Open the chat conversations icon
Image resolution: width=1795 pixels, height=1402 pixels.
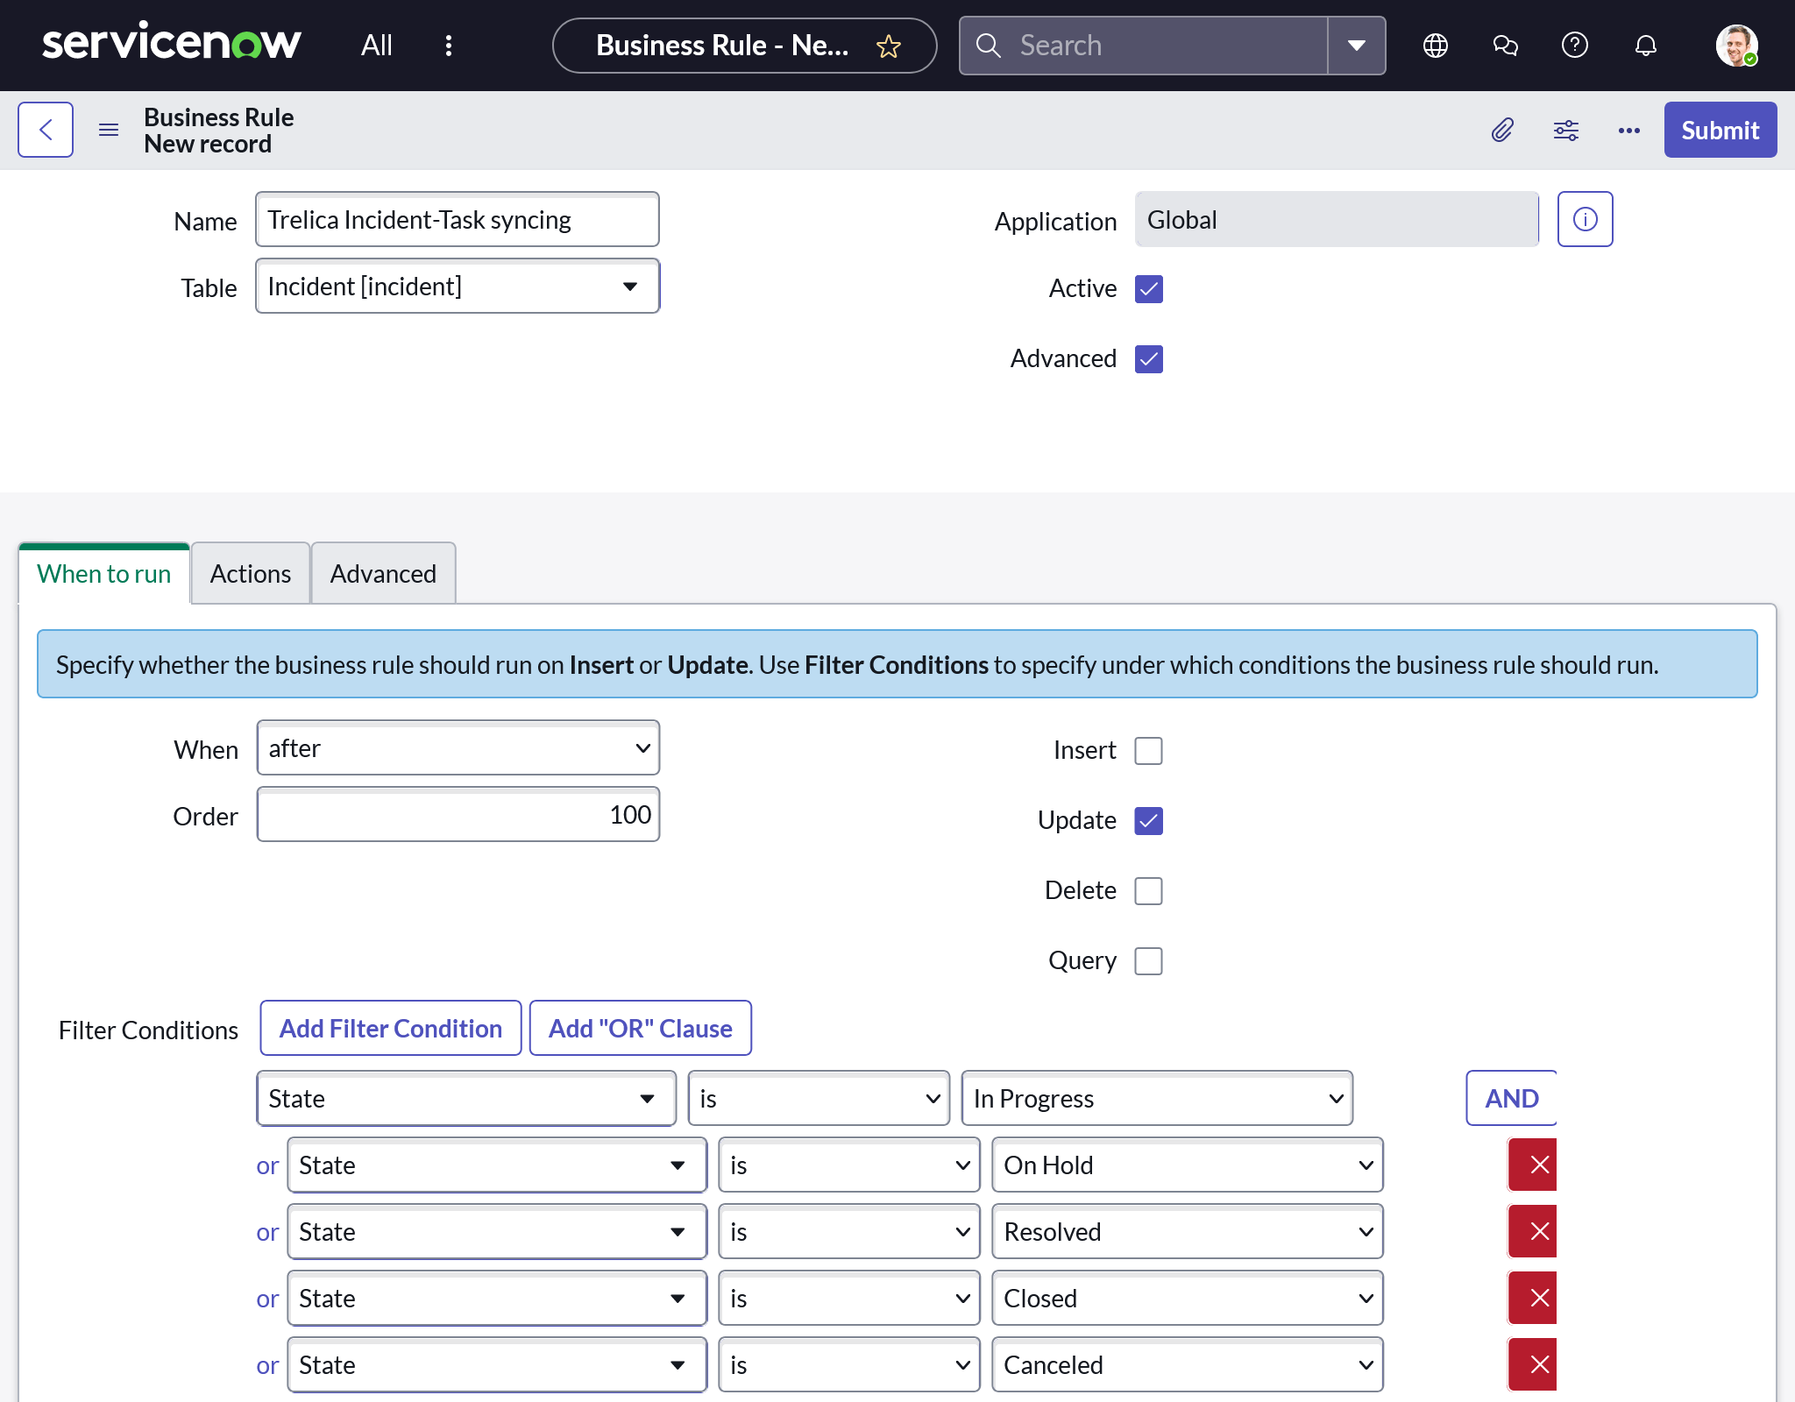pyautogui.click(x=1505, y=45)
